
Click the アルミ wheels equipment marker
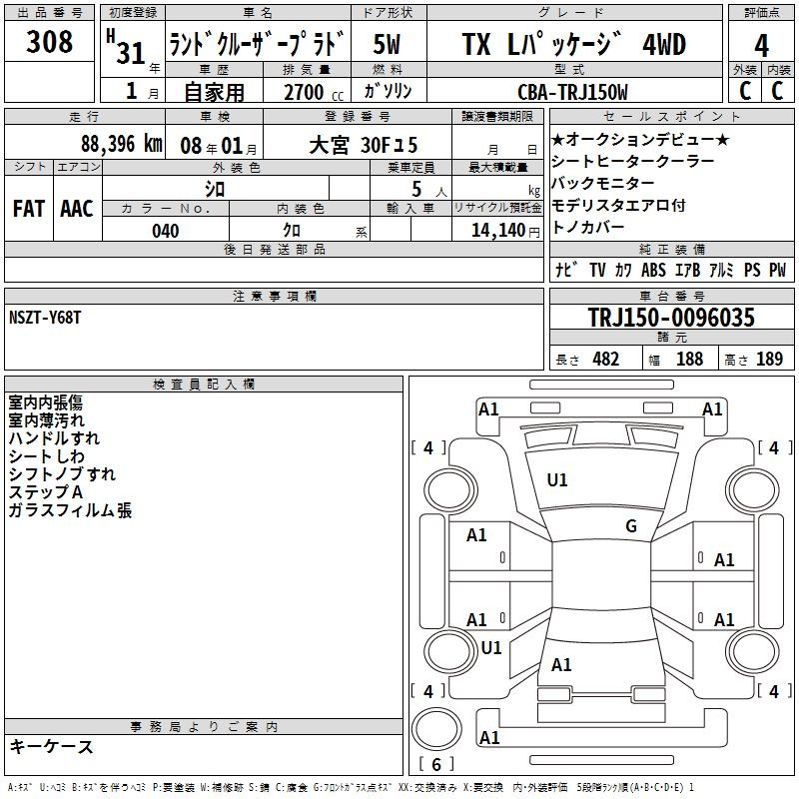click(721, 270)
